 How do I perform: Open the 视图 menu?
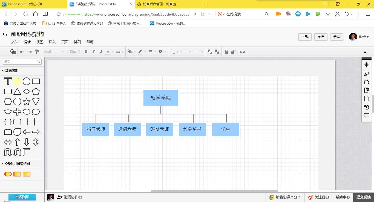point(40,42)
